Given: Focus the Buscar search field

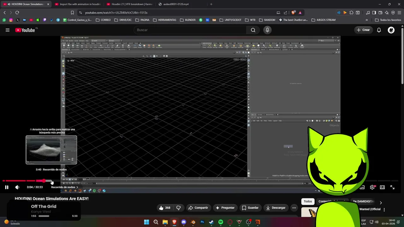Looking at the screenshot, I should coord(190,30).
